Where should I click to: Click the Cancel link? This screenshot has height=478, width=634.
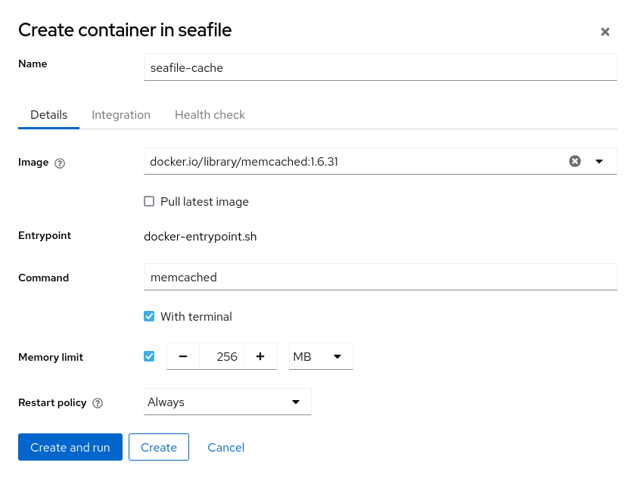(225, 448)
